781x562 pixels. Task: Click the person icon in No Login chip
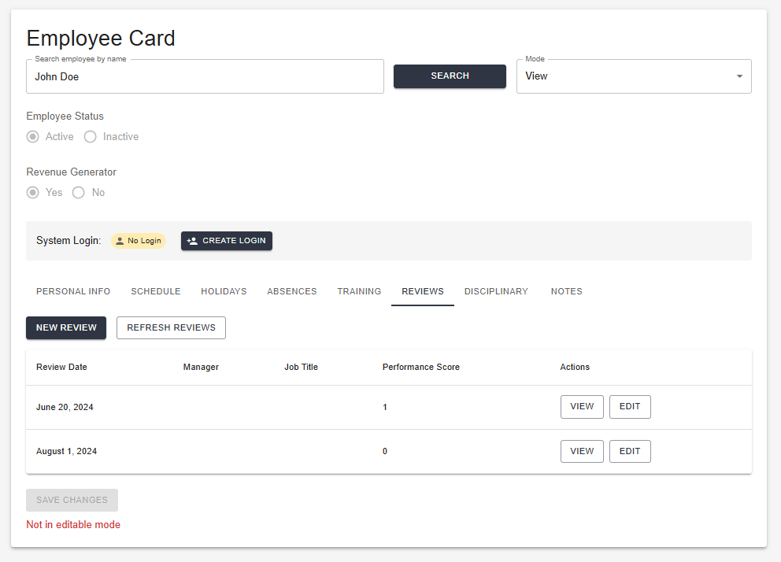coord(120,241)
